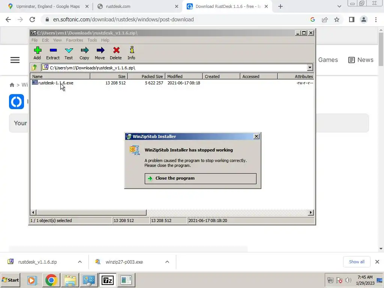Click Show all downloads
Screen dimensions: 384x288
click(x=357, y=262)
